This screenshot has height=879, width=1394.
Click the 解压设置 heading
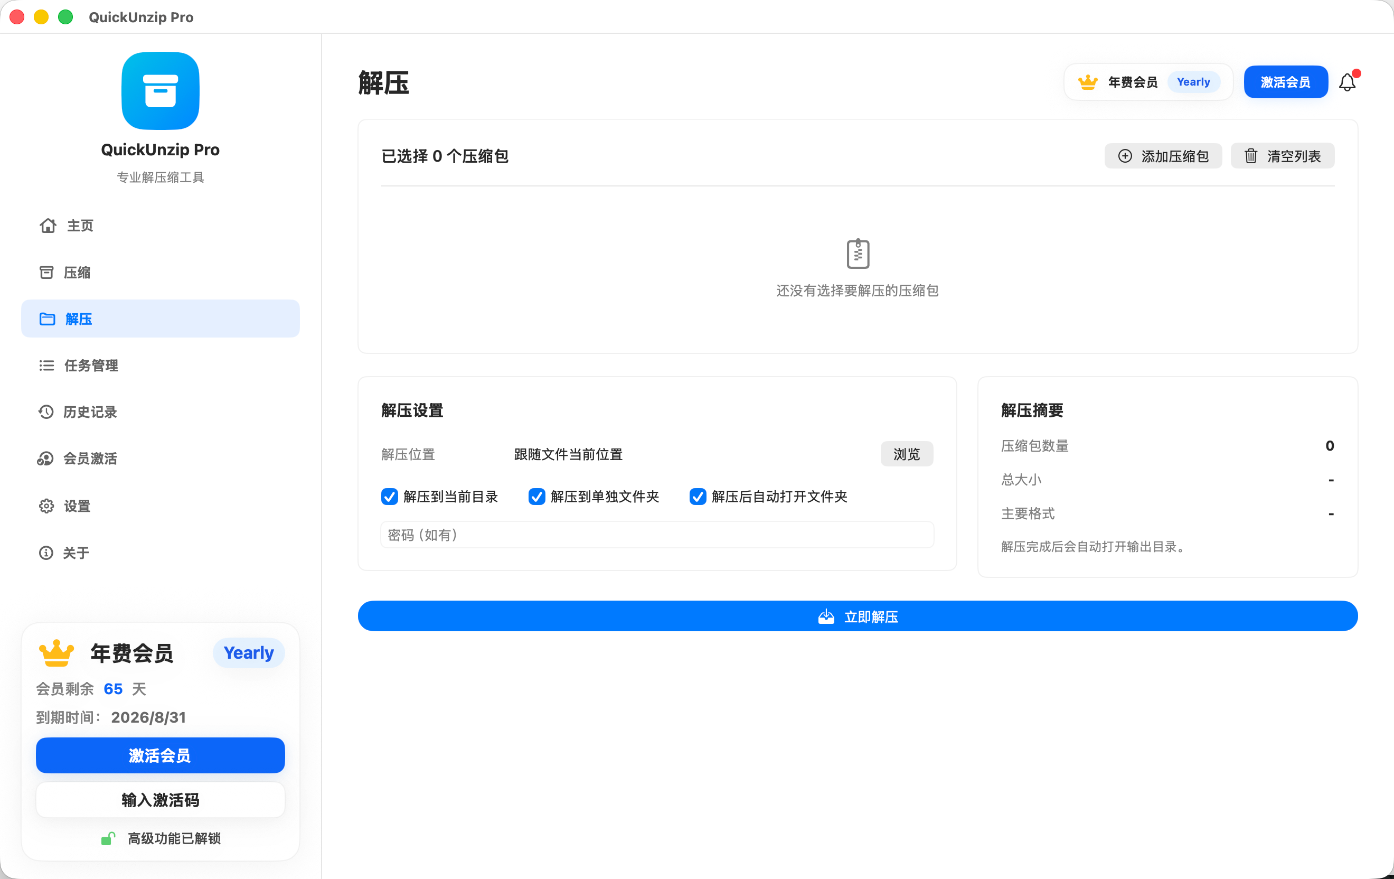click(x=412, y=410)
